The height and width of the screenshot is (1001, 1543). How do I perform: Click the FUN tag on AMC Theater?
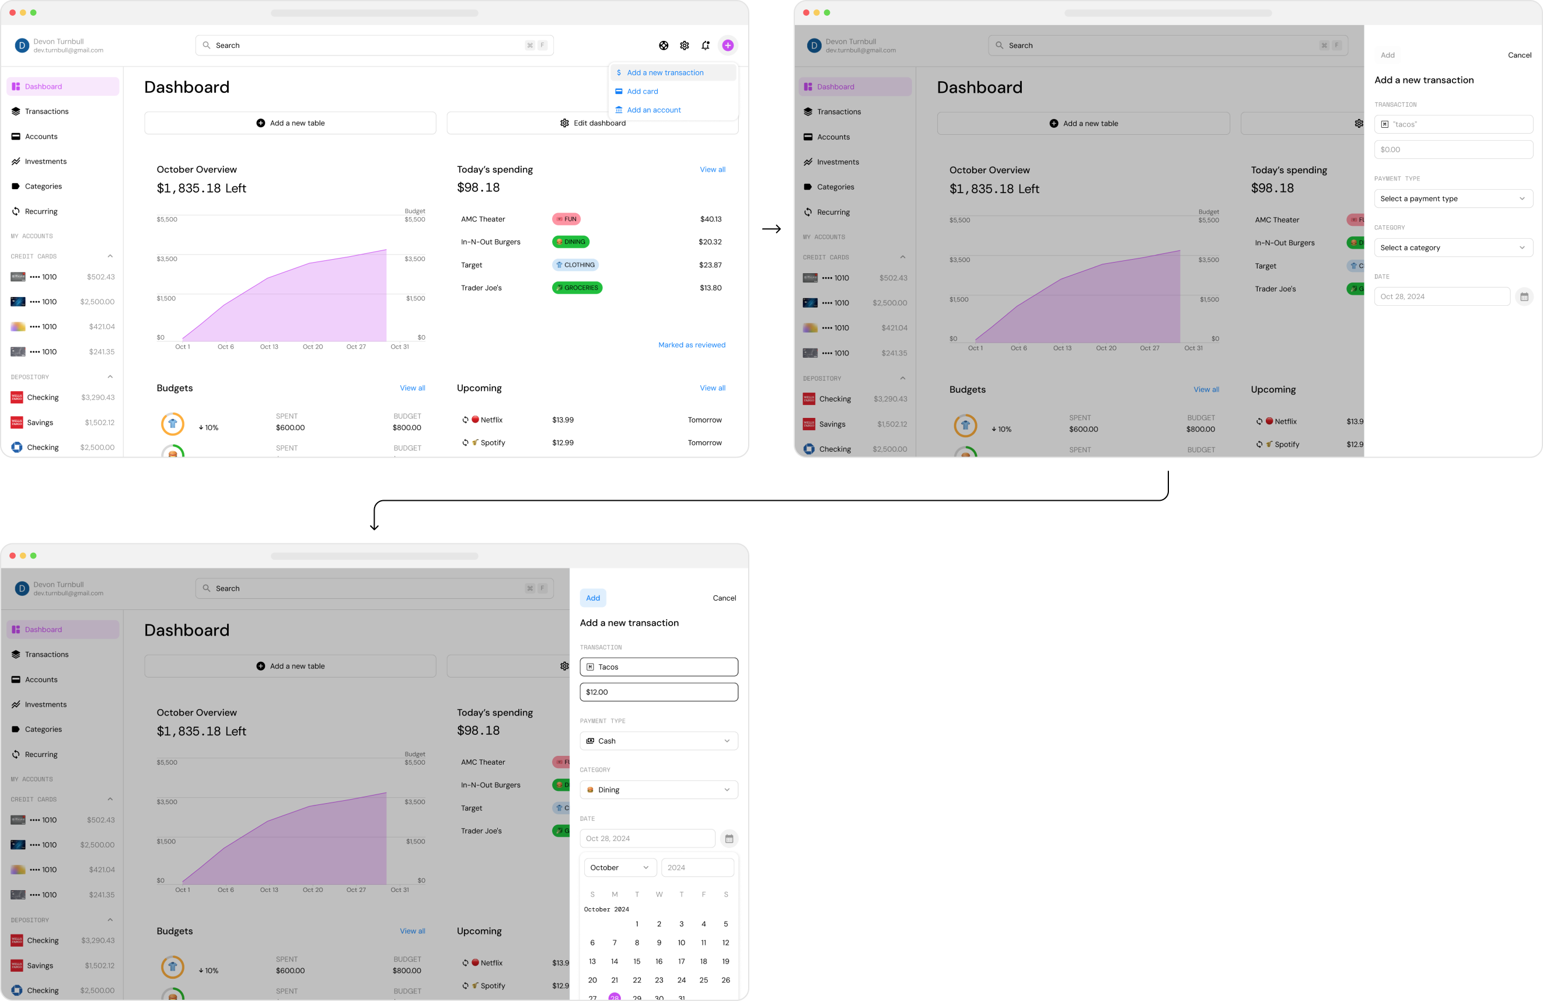click(567, 219)
